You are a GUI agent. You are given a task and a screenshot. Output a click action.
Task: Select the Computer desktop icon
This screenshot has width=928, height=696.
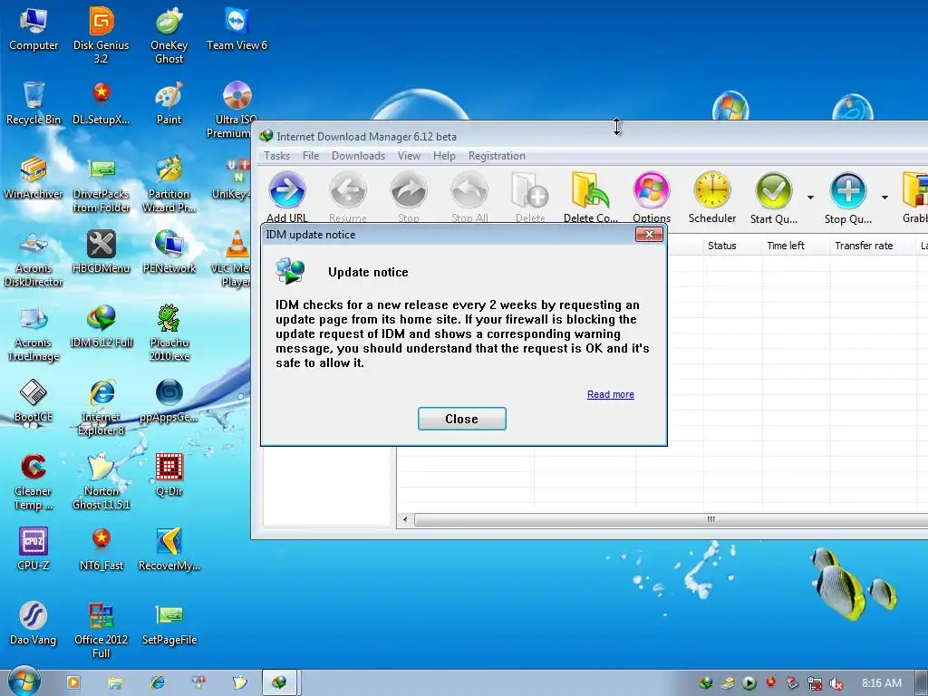coord(34,28)
